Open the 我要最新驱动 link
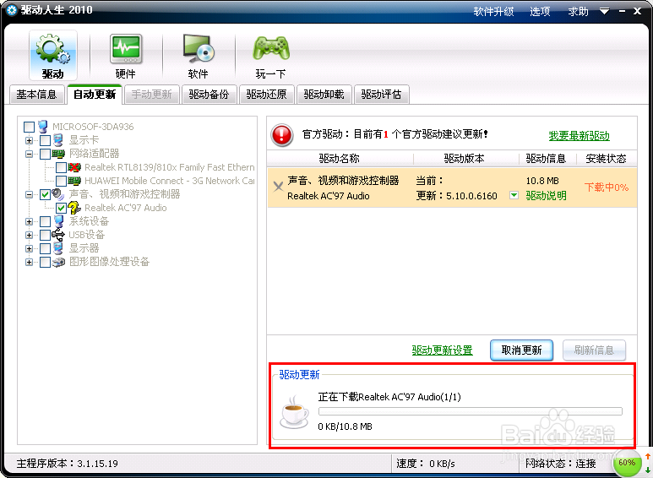 click(579, 136)
